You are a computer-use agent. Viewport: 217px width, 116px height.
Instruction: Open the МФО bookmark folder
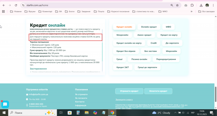[x=163, y=12]
